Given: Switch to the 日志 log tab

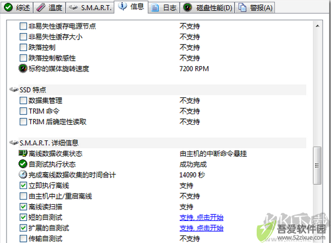Looking at the screenshot, I should (164, 8).
